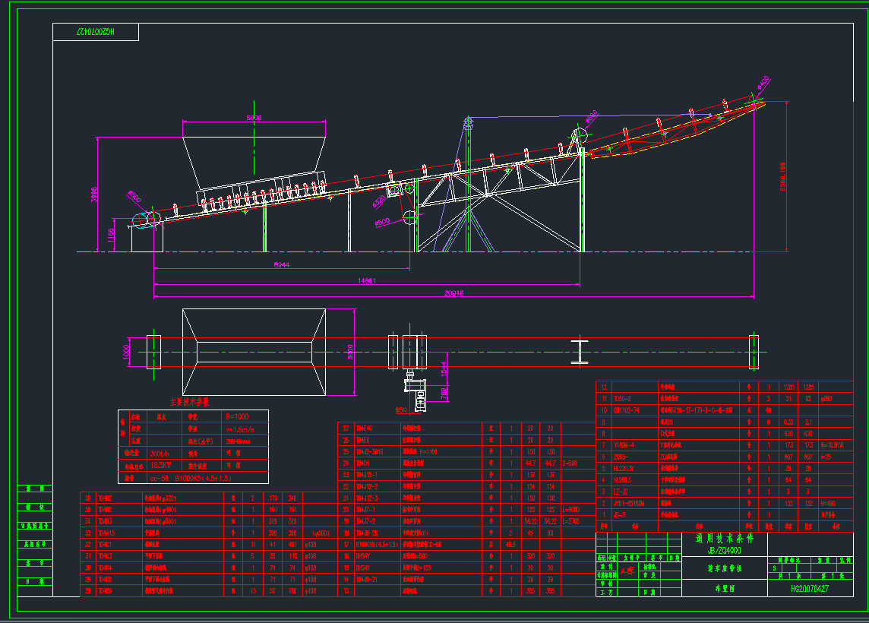Viewport: 869px width, 623px height.
Task: Click the 5000 dimension above the hopper
Action: [254, 118]
